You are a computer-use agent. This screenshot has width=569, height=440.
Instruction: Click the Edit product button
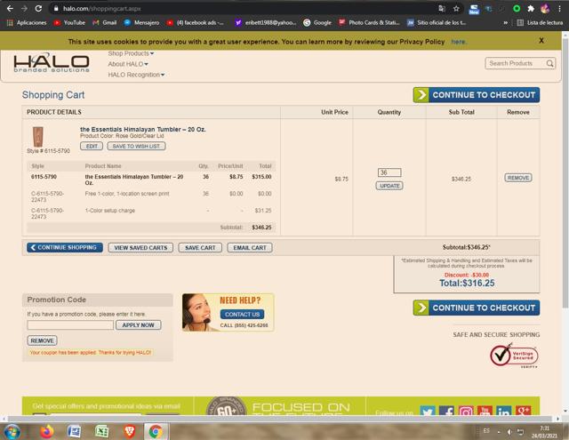click(x=92, y=146)
